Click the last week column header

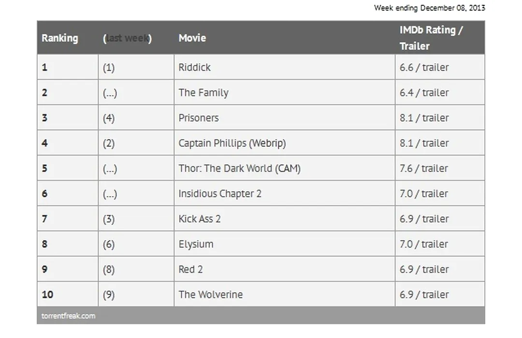tap(127, 38)
